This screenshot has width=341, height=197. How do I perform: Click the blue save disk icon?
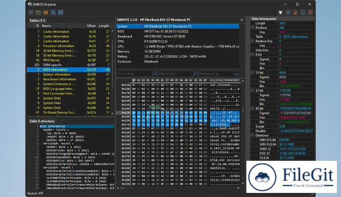[53, 13]
